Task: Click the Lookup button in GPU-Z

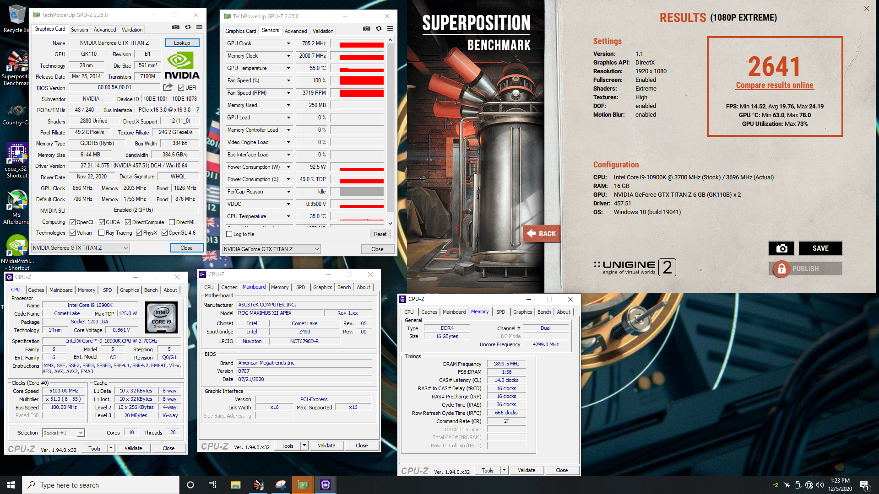Action: coord(182,43)
